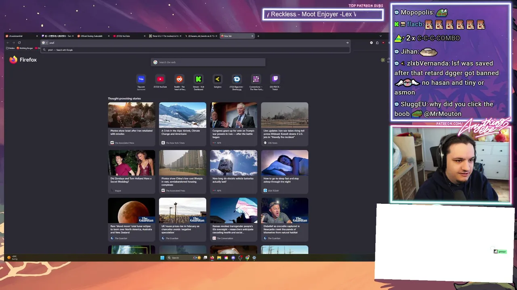This screenshot has height=290, width=517.
Task: Switch to the hasans_old_tweets on X tab
Action: (201, 36)
